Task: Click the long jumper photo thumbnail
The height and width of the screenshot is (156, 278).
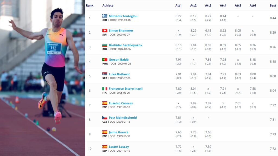Action: point(42,78)
